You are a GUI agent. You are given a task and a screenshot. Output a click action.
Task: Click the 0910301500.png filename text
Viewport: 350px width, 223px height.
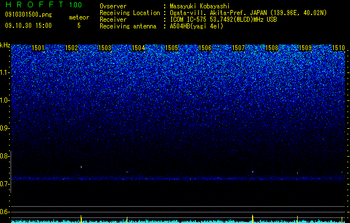pyautogui.click(x=28, y=15)
